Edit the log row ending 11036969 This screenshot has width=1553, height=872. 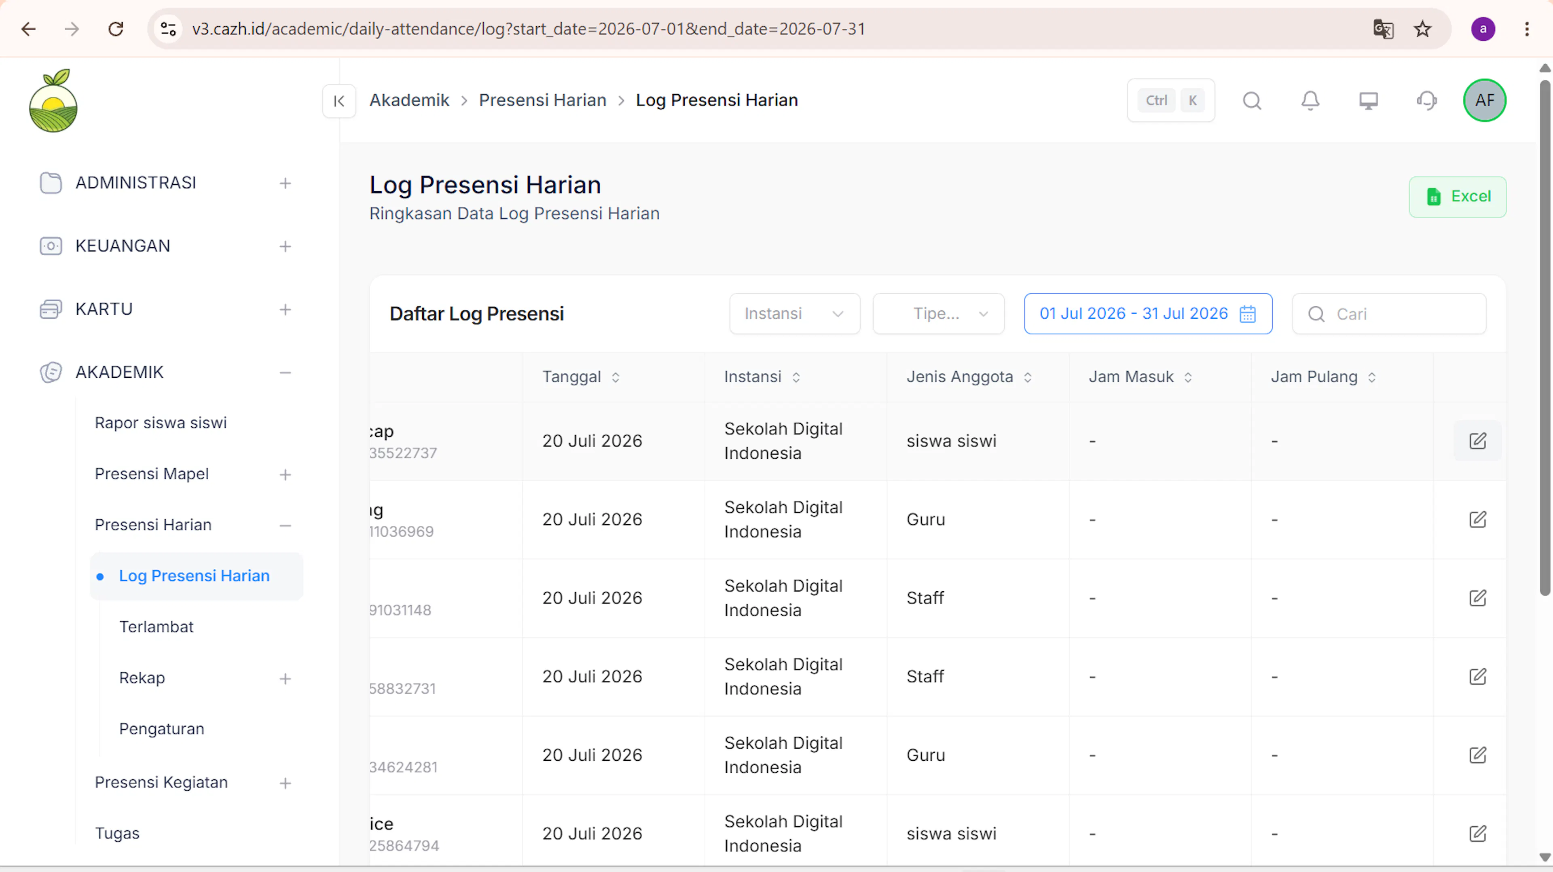coord(1478,519)
